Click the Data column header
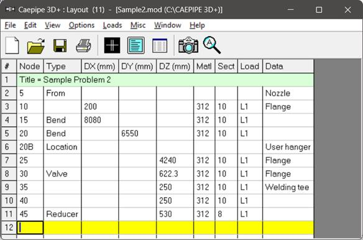Image resolution: width=363 pixels, height=240 pixels. [288, 67]
